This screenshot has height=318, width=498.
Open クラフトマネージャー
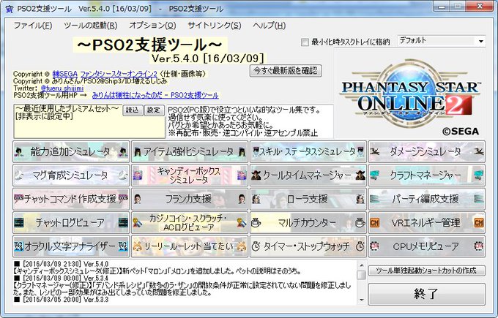tap(427, 175)
